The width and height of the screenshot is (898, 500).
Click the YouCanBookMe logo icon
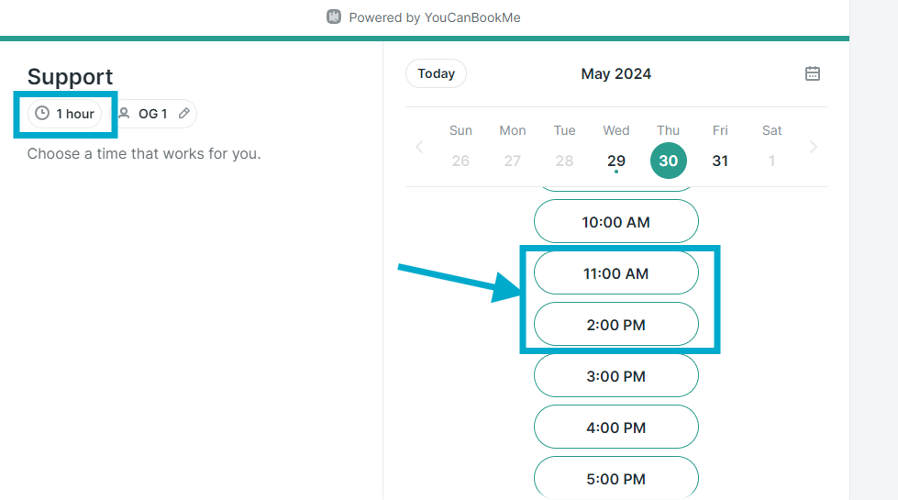tap(334, 17)
